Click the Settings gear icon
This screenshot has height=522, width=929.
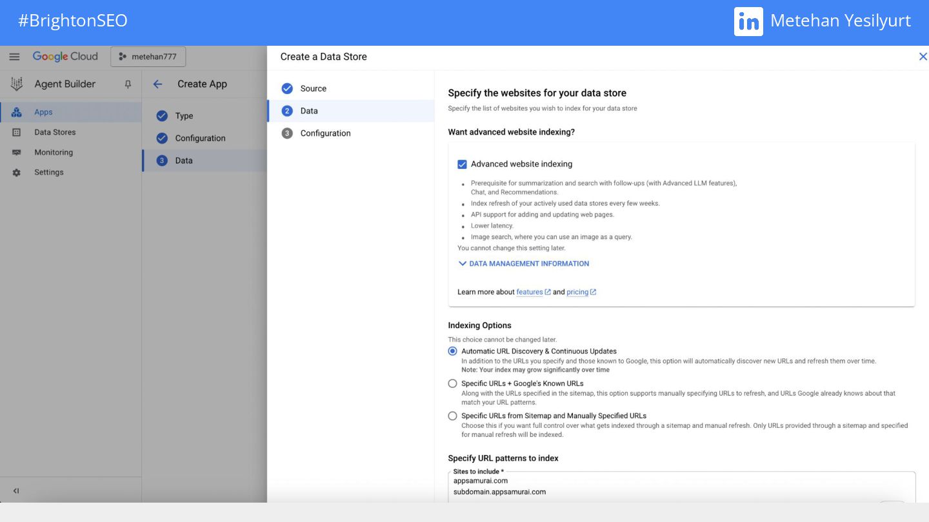pos(17,173)
